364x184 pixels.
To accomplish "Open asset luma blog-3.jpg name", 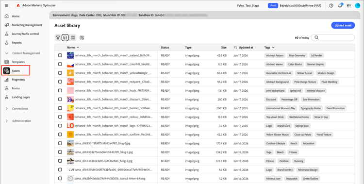I will 103,161.
